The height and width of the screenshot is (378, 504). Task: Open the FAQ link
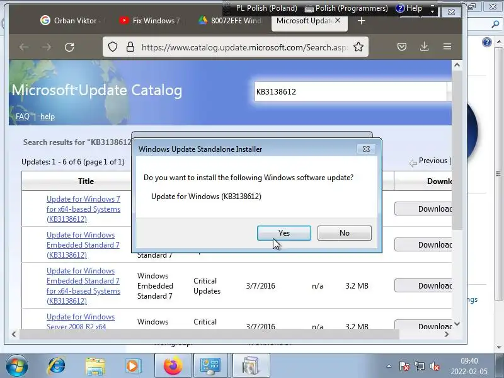click(x=23, y=117)
